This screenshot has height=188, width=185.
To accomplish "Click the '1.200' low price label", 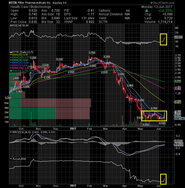I will (x=8, y=98).
